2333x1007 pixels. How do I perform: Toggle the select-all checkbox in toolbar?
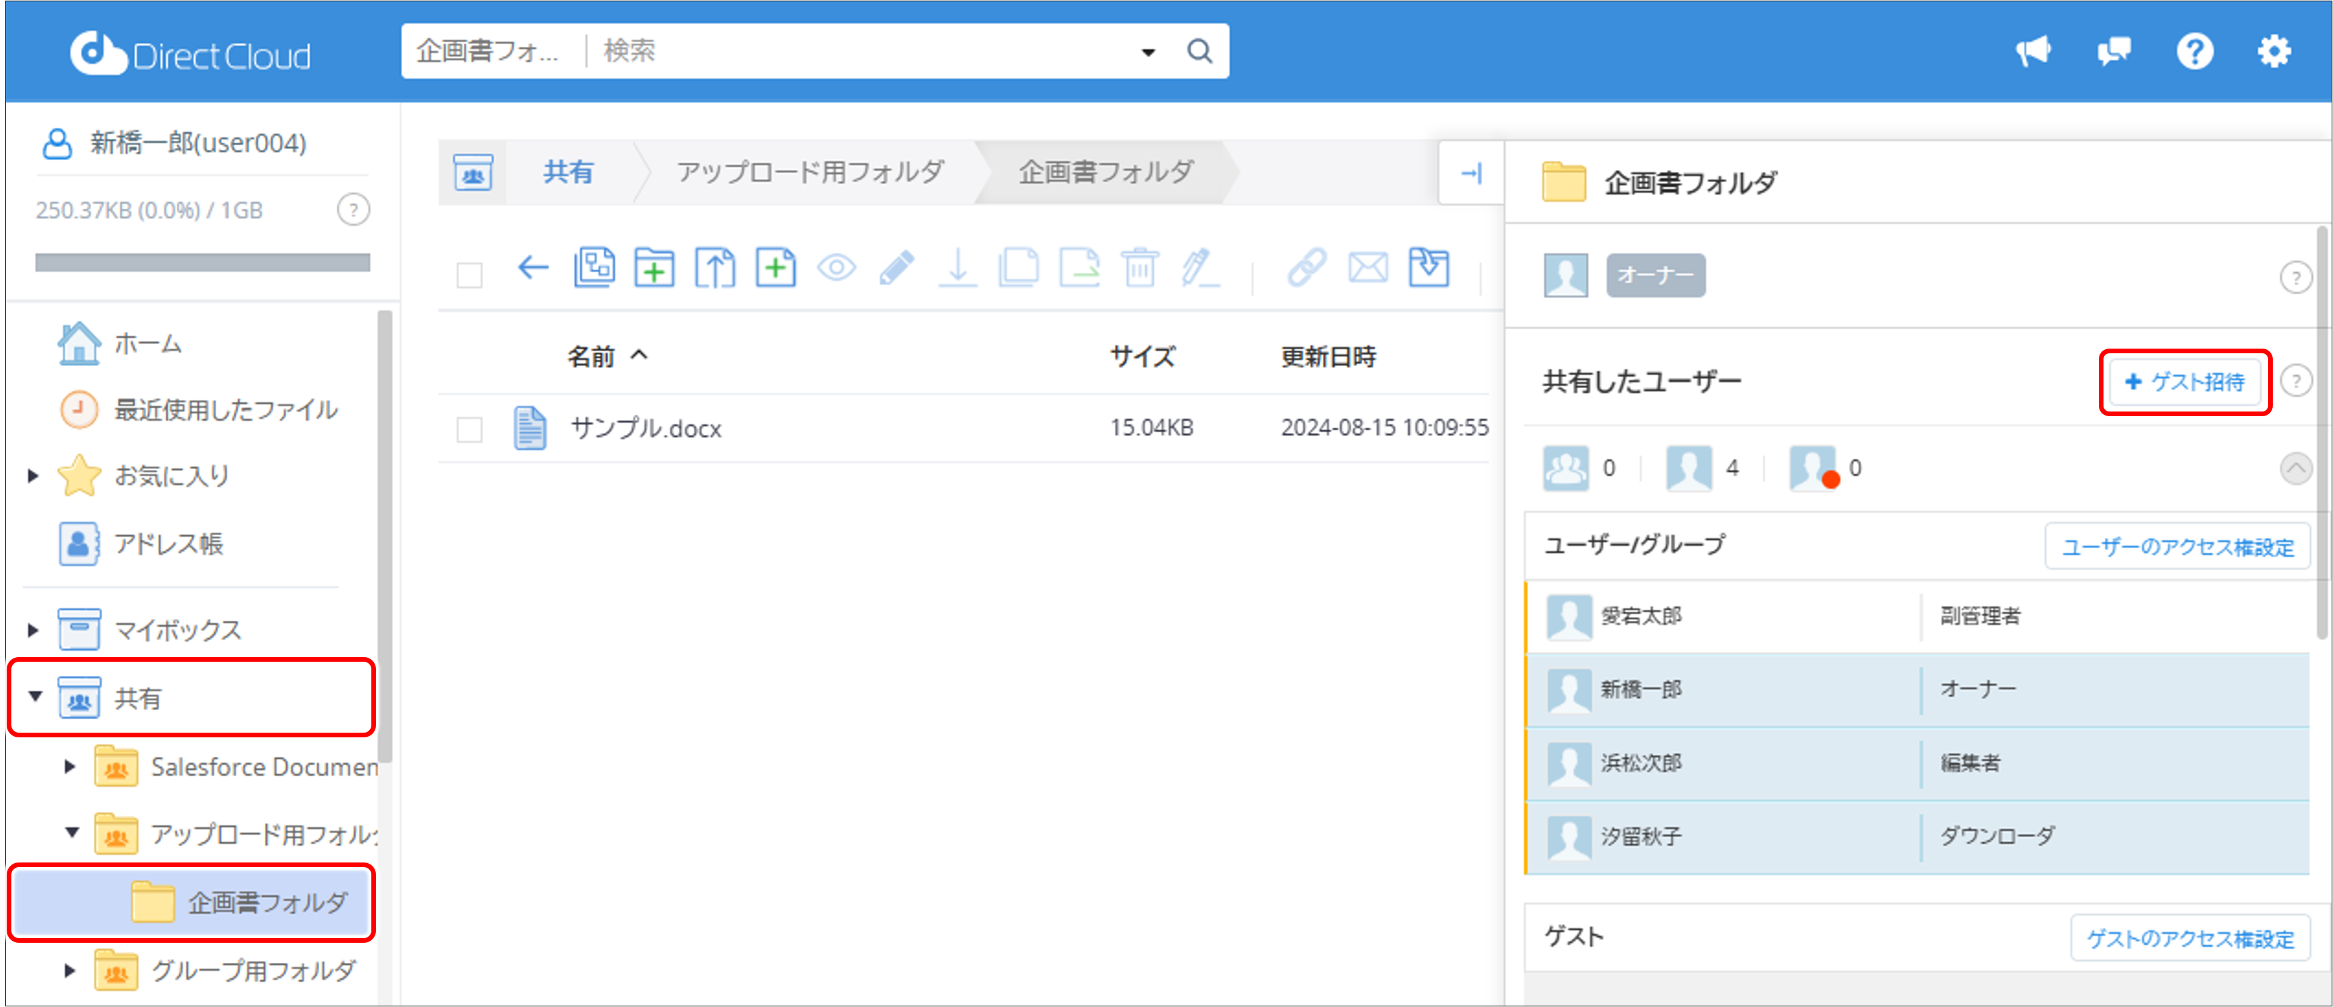click(x=469, y=274)
